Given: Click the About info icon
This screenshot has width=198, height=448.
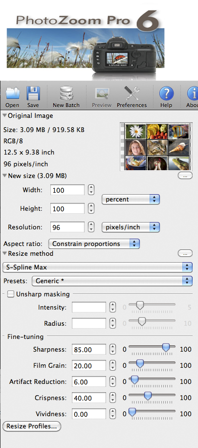Looking at the screenshot, I should (193, 94).
